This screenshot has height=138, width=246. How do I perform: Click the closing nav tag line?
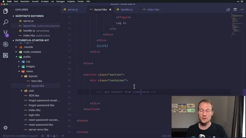pos(88,63)
